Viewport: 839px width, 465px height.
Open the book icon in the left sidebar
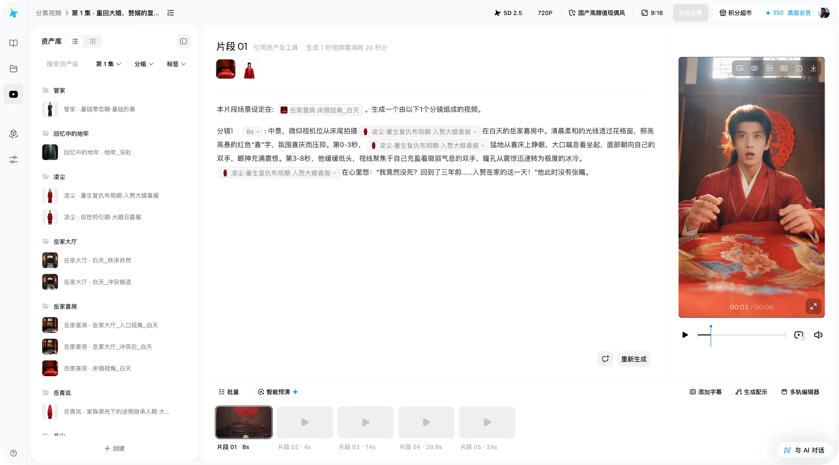click(13, 43)
